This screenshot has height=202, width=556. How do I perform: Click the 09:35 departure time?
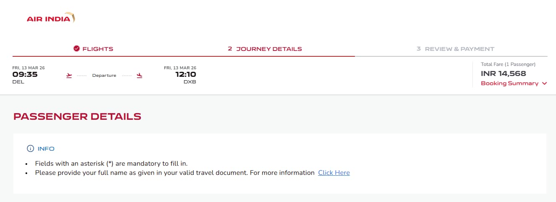[x=25, y=75]
